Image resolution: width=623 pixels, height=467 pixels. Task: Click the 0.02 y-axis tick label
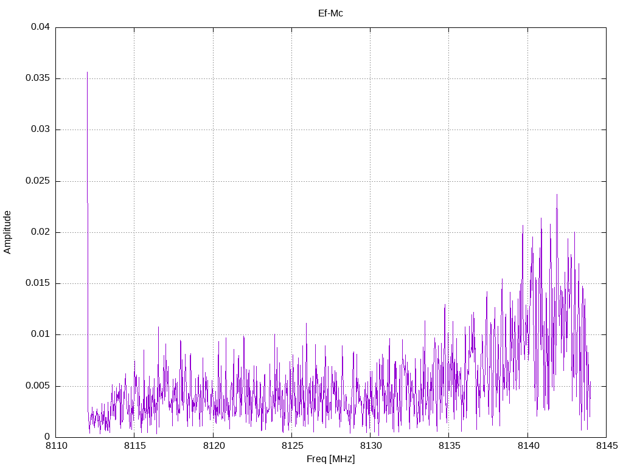coord(40,232)
